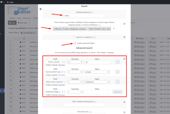Star the product taxonomy filter field
This screenshot has height=114, width=170.
pyautogui.click(x=124, y=24)
